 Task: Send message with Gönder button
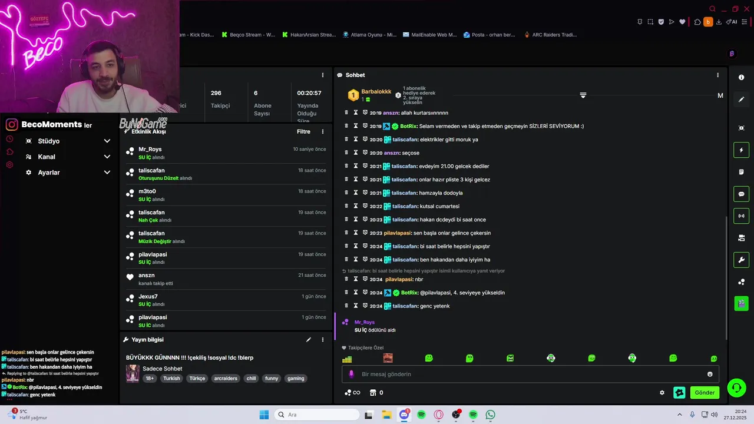[x=705, y=393]
